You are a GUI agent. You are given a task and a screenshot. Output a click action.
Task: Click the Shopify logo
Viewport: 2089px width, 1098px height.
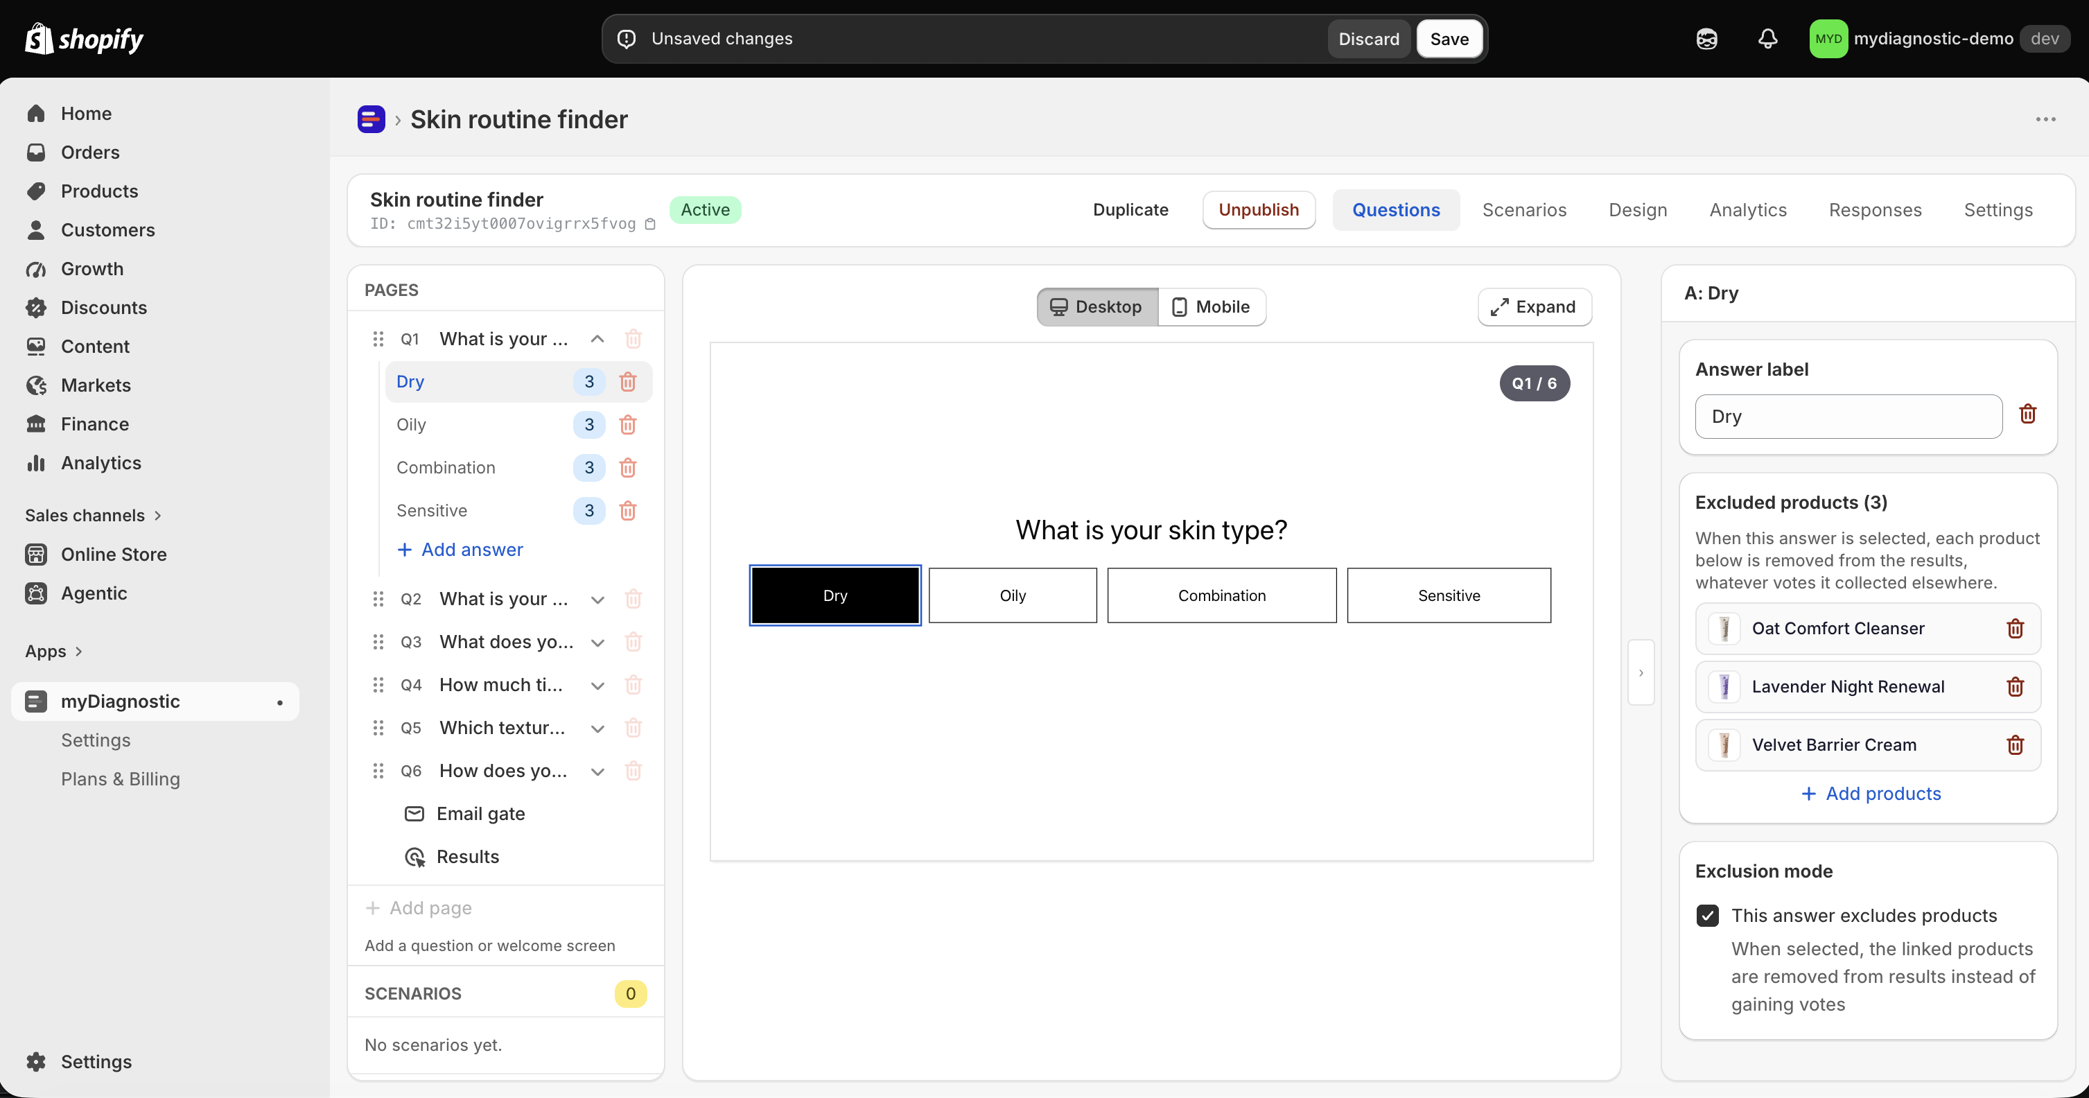pos(85,39)
